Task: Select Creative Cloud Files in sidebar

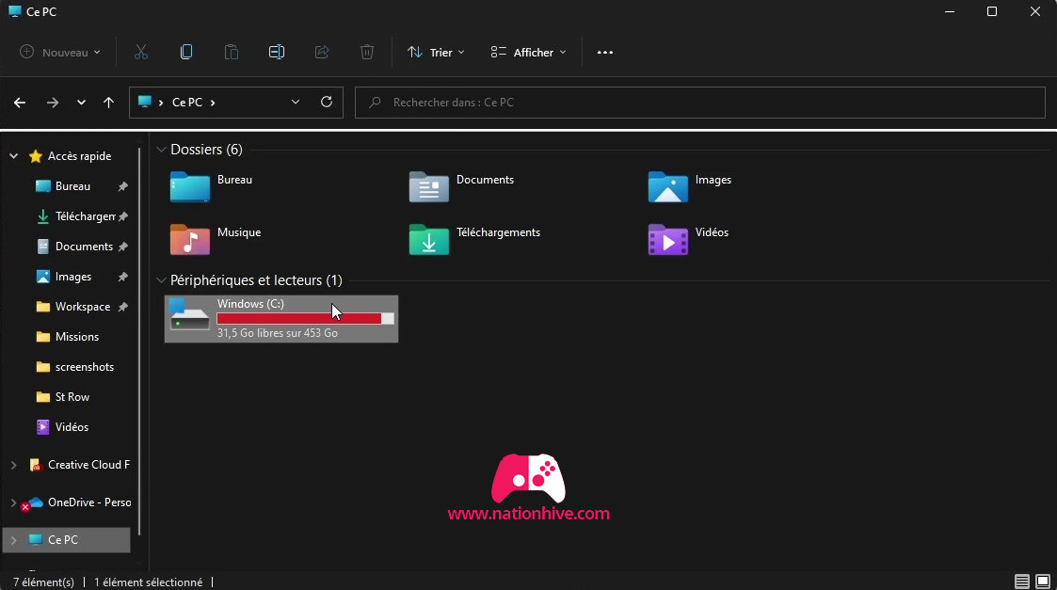Action: [88, 465]
